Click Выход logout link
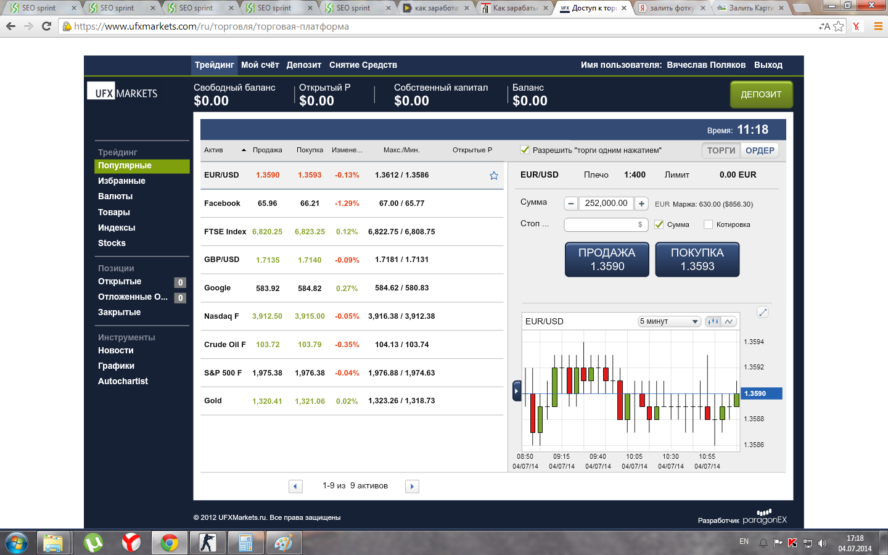This screenshot has height=555, width=888. pos(768,65)
